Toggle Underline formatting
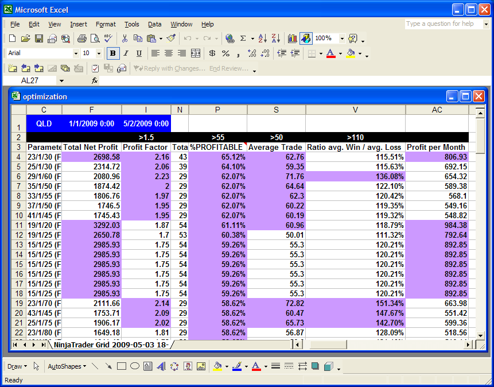 139,53
